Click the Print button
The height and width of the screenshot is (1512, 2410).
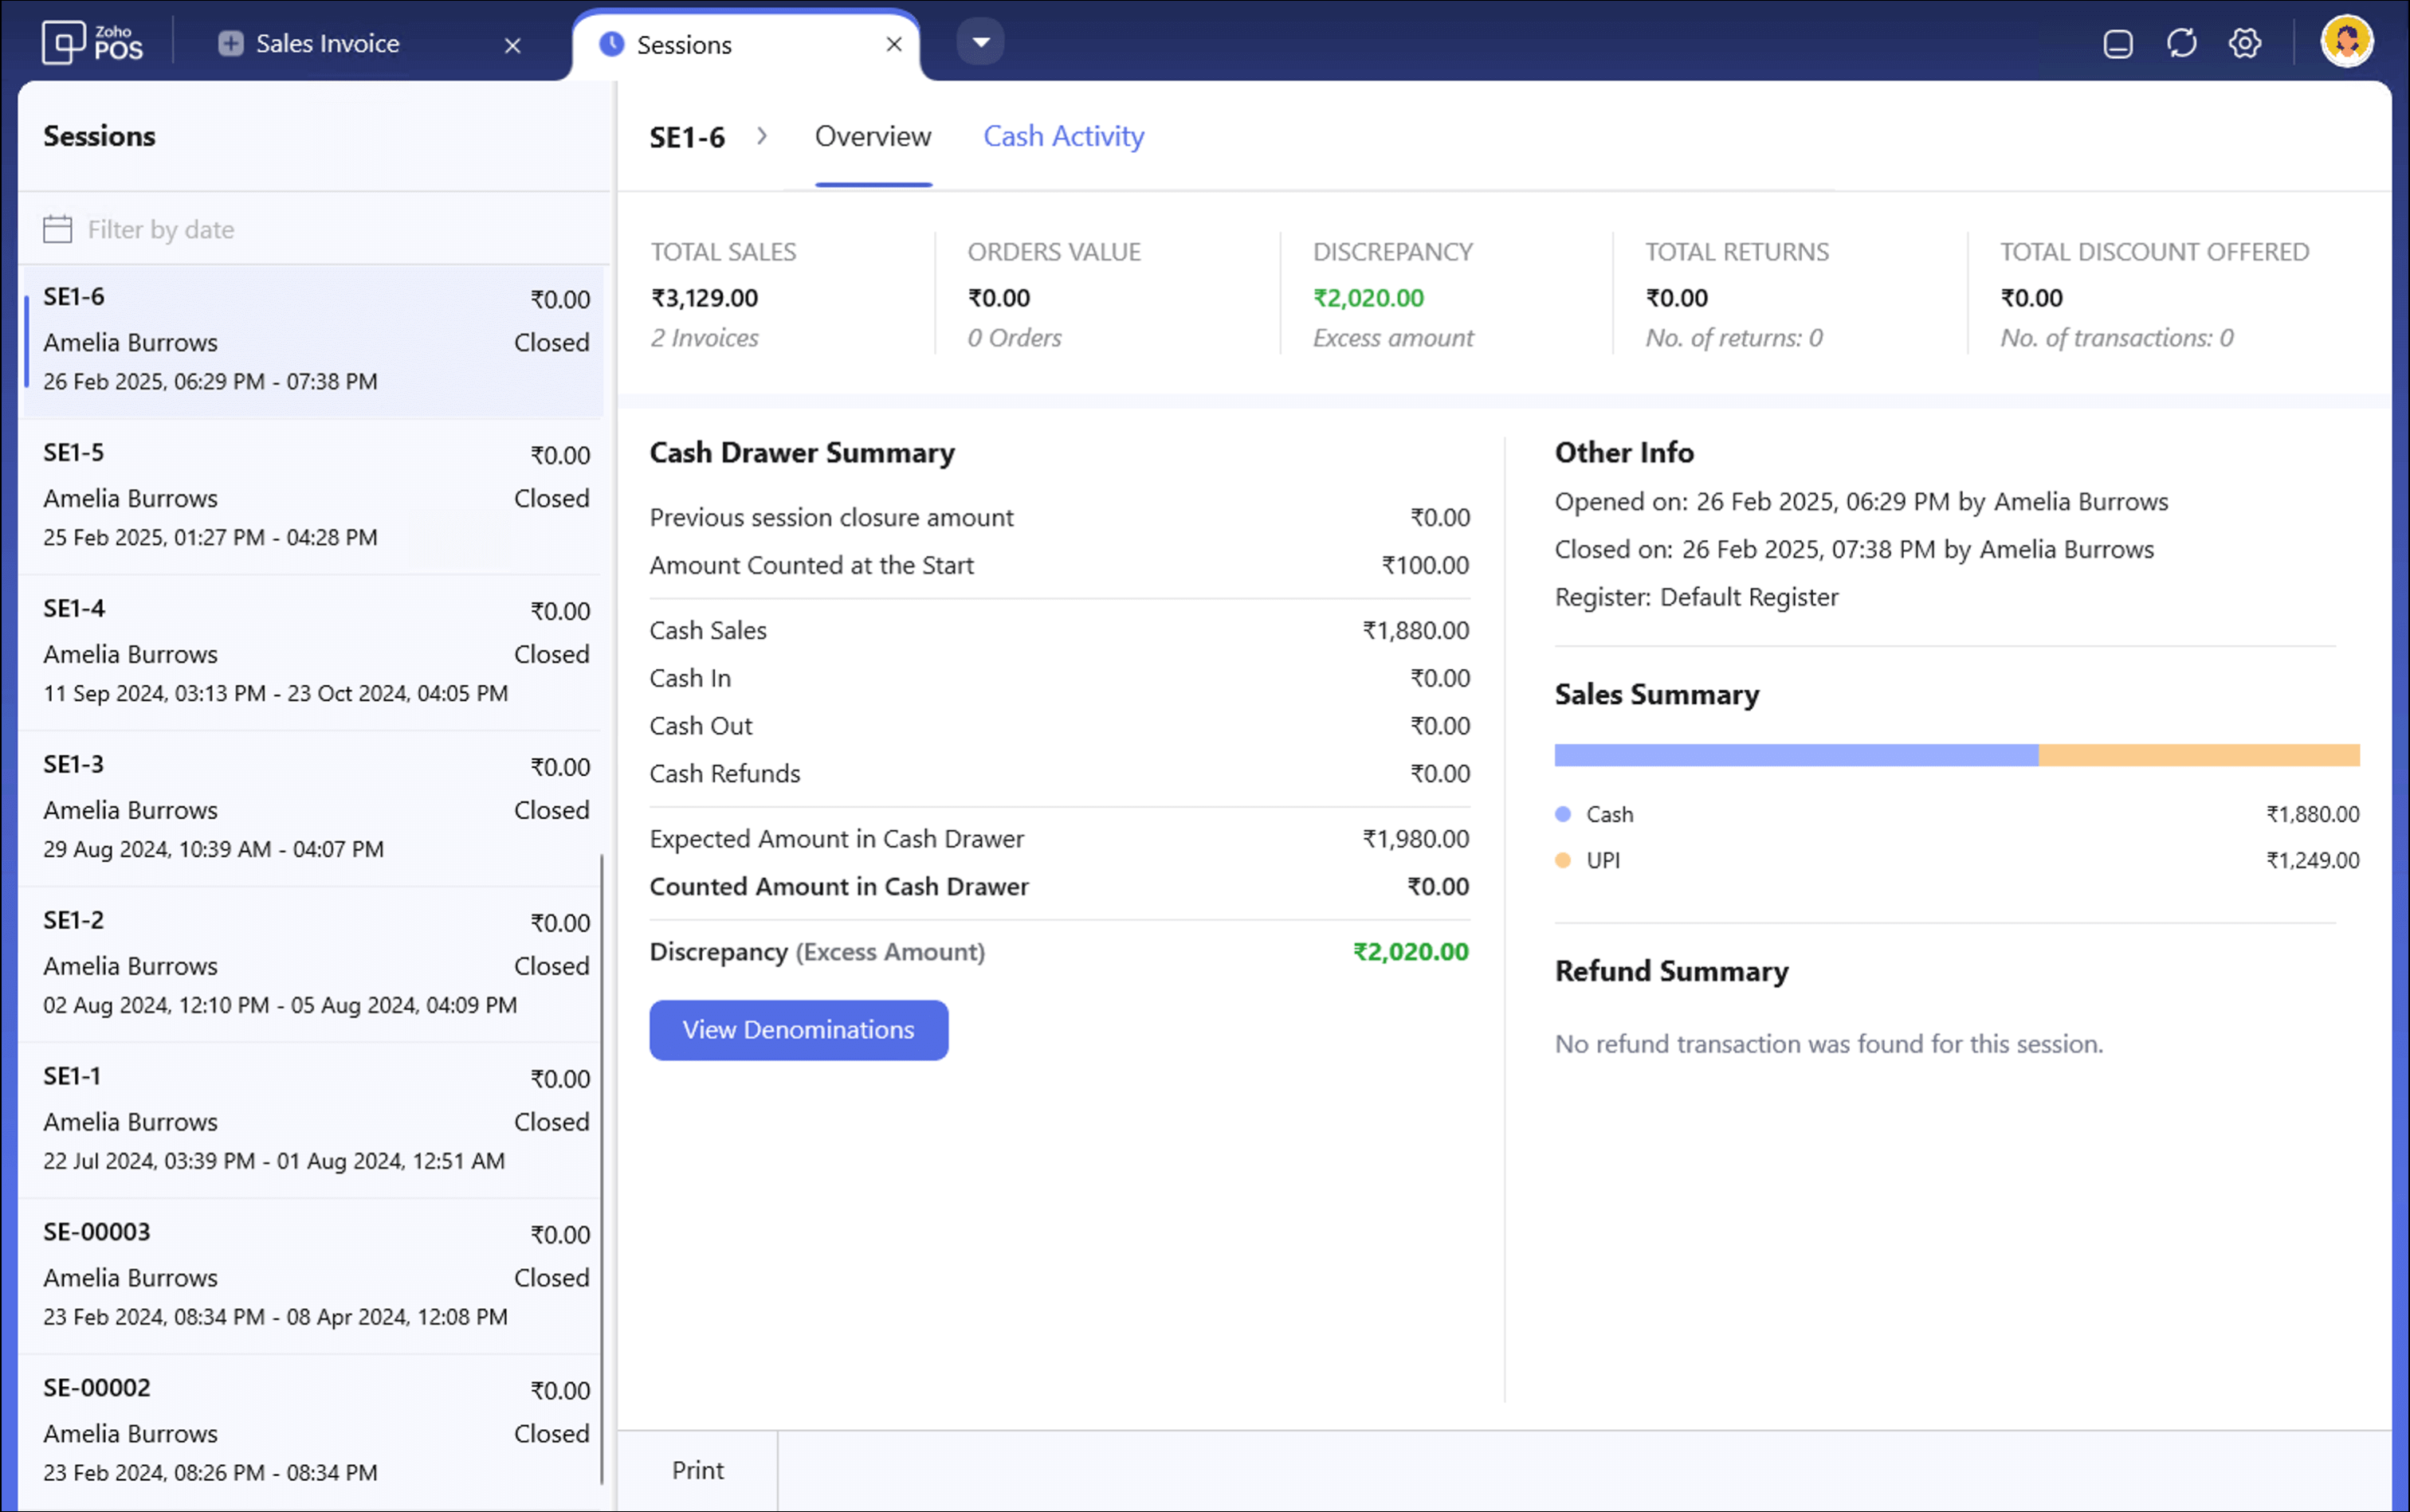pyautogui.click(x=697, y=1469)
